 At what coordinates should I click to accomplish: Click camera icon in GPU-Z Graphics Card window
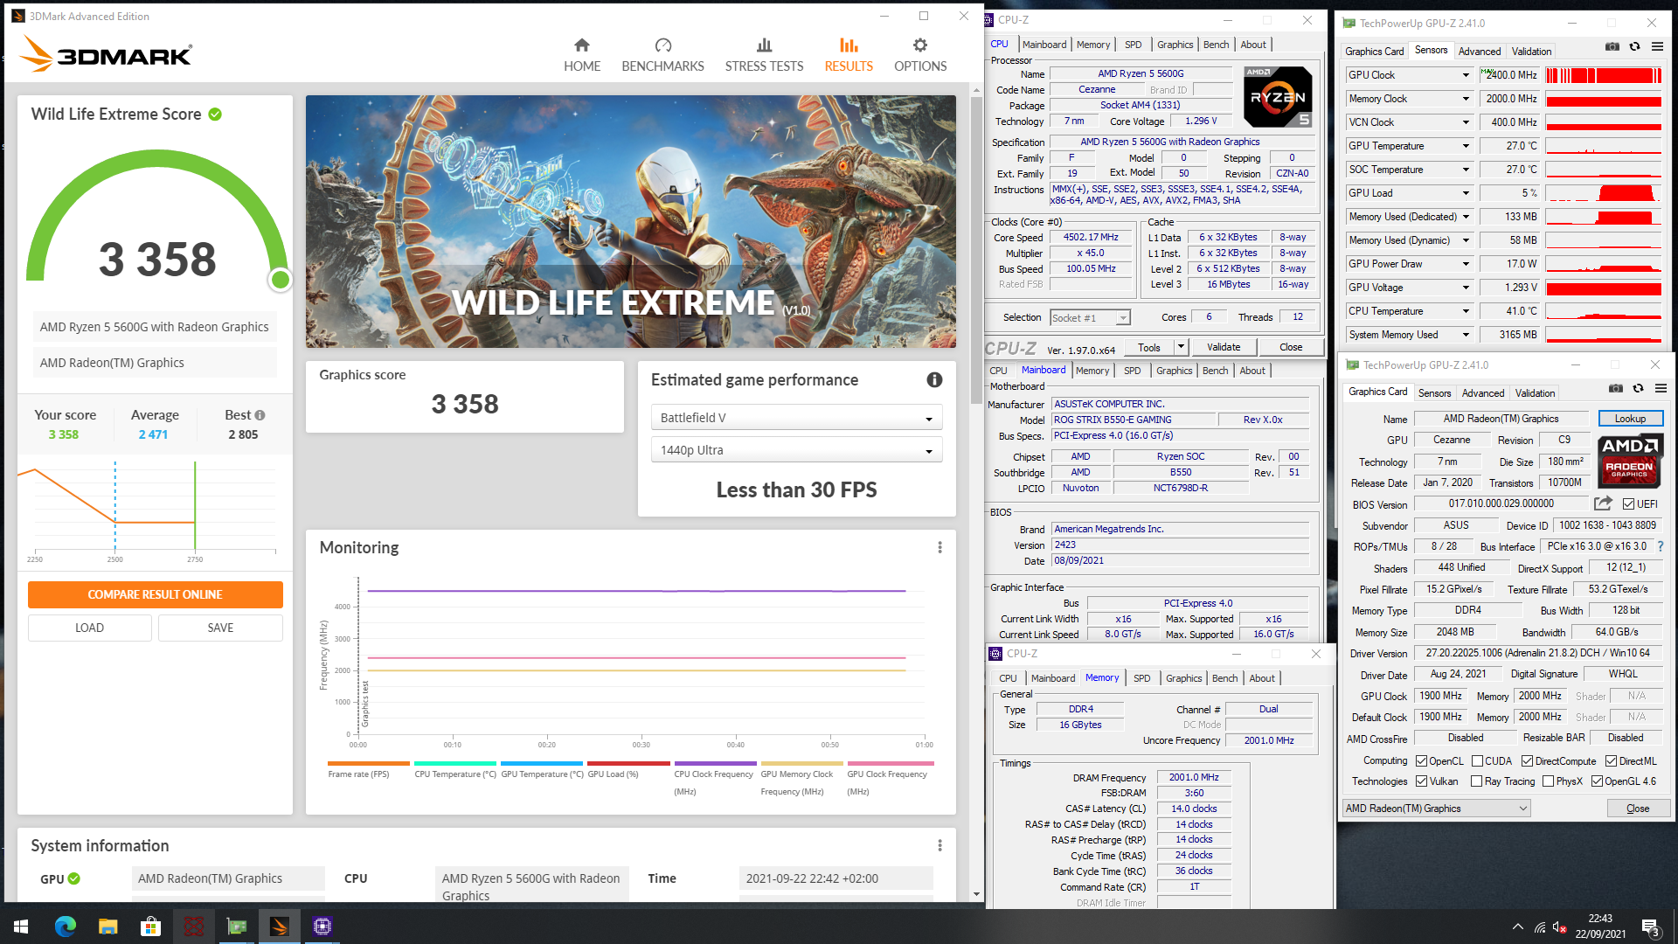click(1616, 389)
